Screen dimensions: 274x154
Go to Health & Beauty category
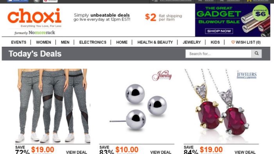(x=155, y=42)
